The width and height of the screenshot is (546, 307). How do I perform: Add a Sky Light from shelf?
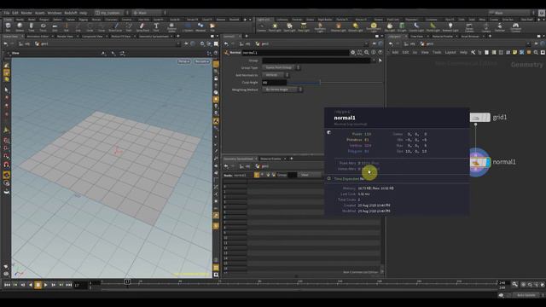pyautogui.click(x=390, y=27)
